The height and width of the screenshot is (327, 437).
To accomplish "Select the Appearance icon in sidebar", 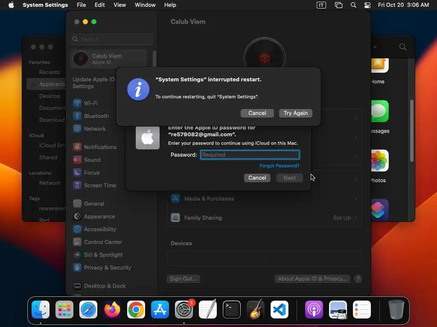I will click(x=77, y=216).
